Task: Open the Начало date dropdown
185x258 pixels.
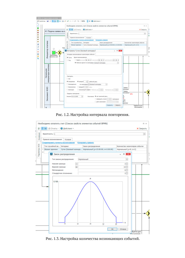Action: [82, 96]
